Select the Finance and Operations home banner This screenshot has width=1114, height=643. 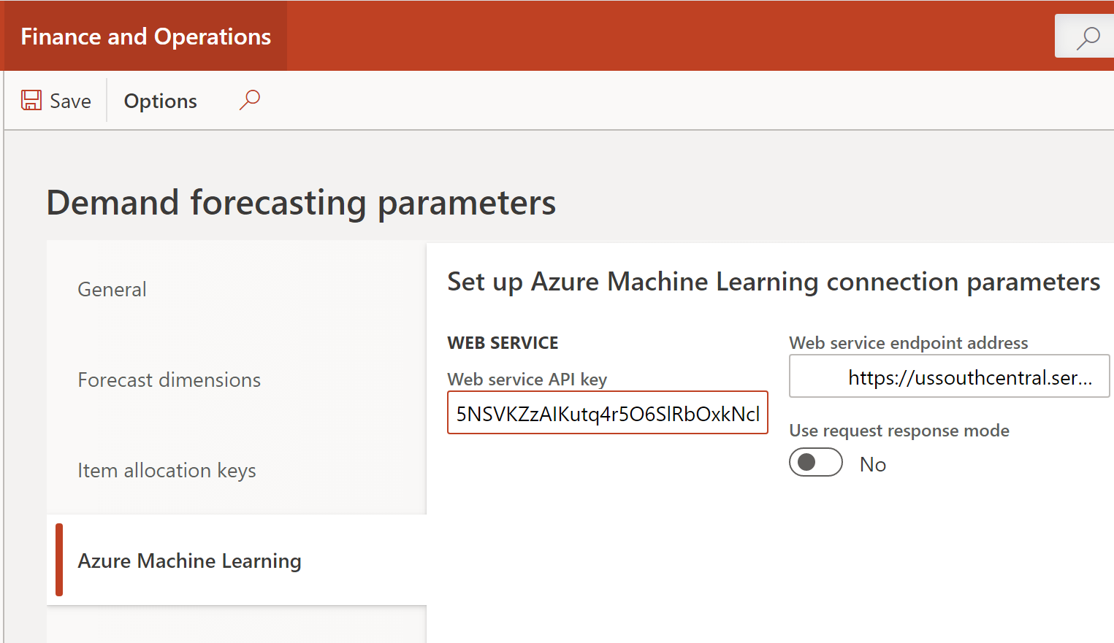[145, 36]
